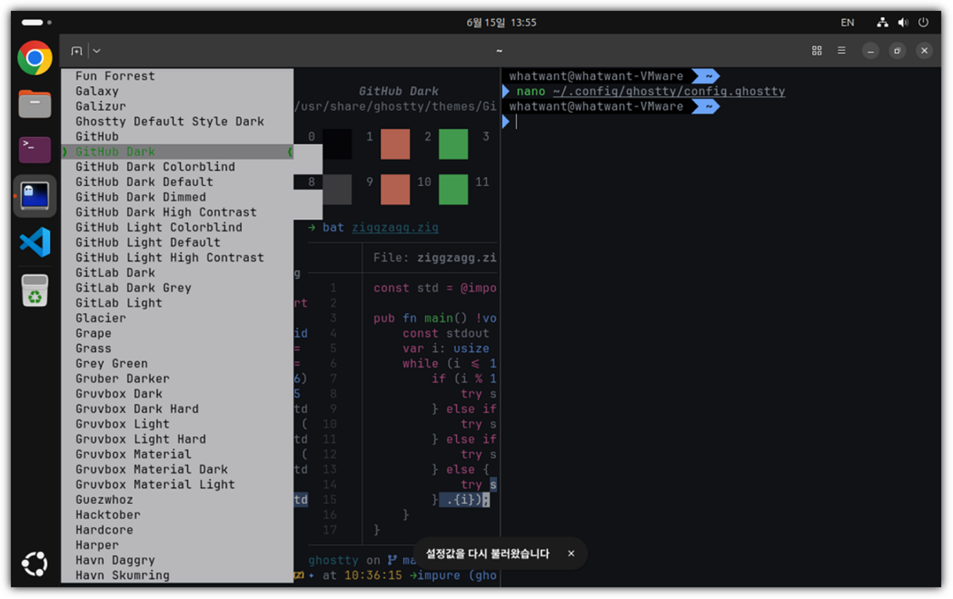Open the clock showing 6월 15일 13:55
Image resolution: width=953 pixels, height=599 pixels.
pyautogui.click(x=501, y=23)
